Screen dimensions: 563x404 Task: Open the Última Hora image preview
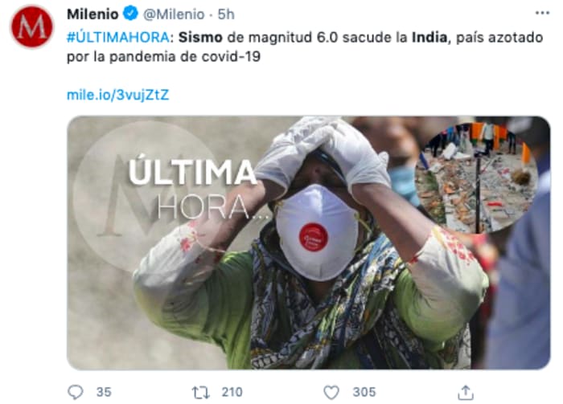[308, 243]
